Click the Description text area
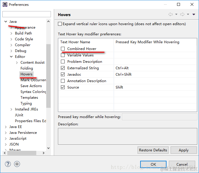 (127, 136)
